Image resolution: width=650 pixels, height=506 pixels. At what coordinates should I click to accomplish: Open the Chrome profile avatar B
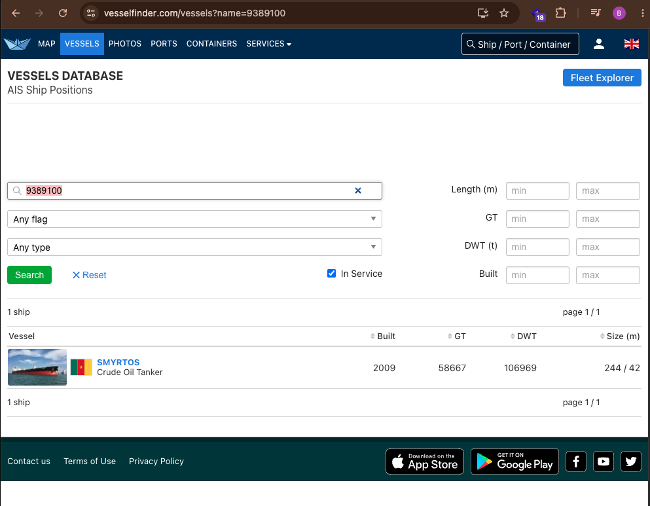(619, 13)
